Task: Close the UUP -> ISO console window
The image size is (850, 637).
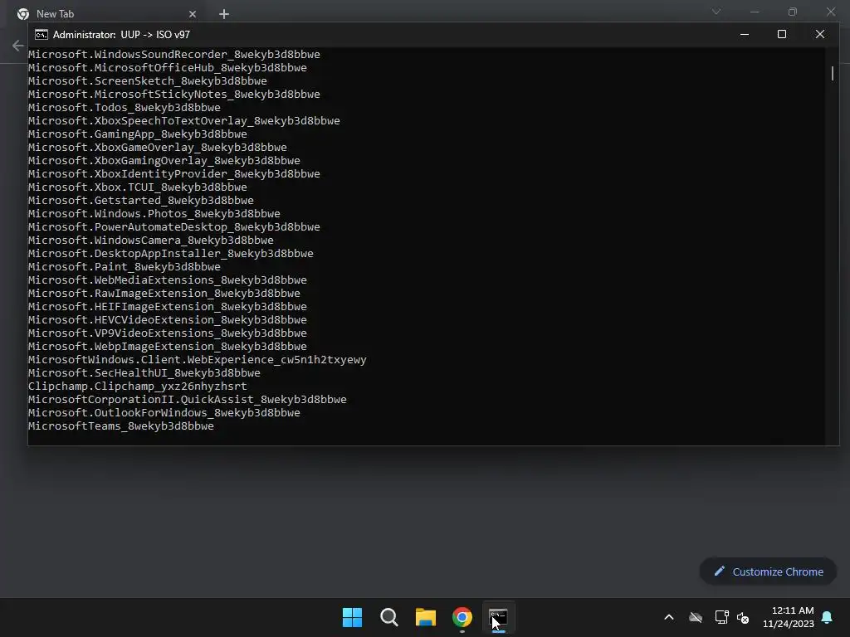Action: click(819, 34)
